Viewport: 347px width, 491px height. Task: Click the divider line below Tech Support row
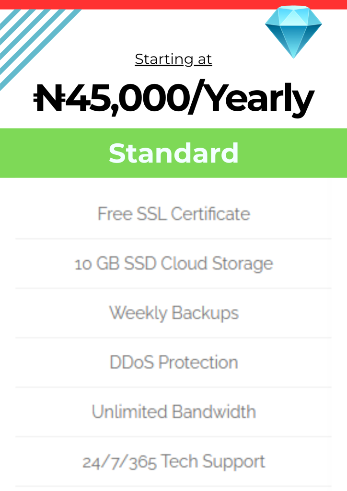173,486
